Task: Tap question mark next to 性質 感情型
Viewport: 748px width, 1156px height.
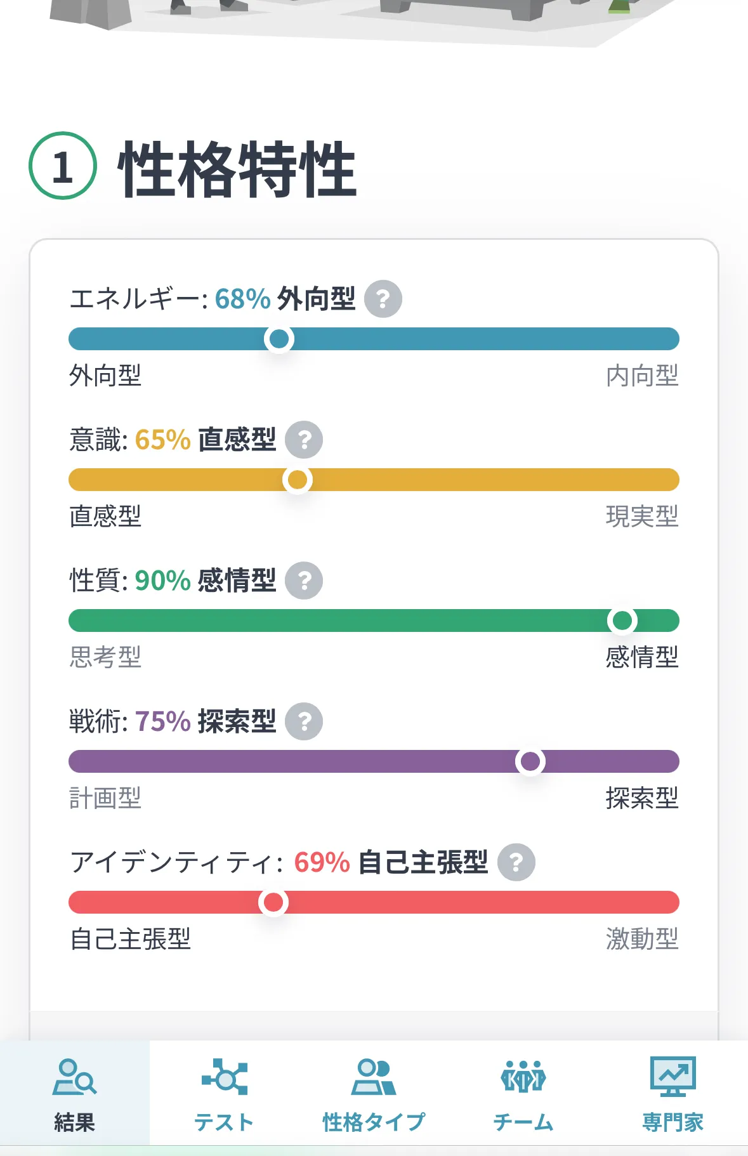Action: pyautogui.click(x=304, y=581)
